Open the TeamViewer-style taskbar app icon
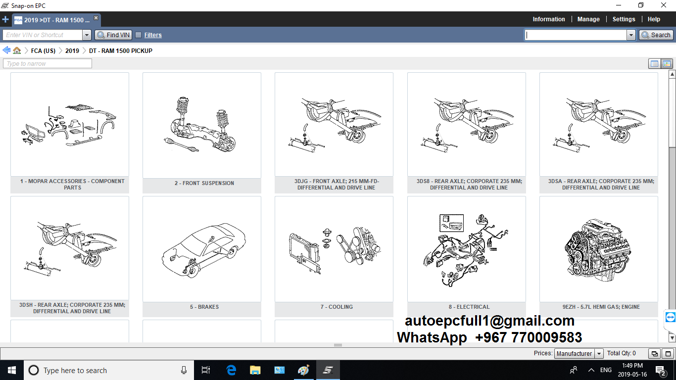The image size is (676, 380). pos(280,370)
